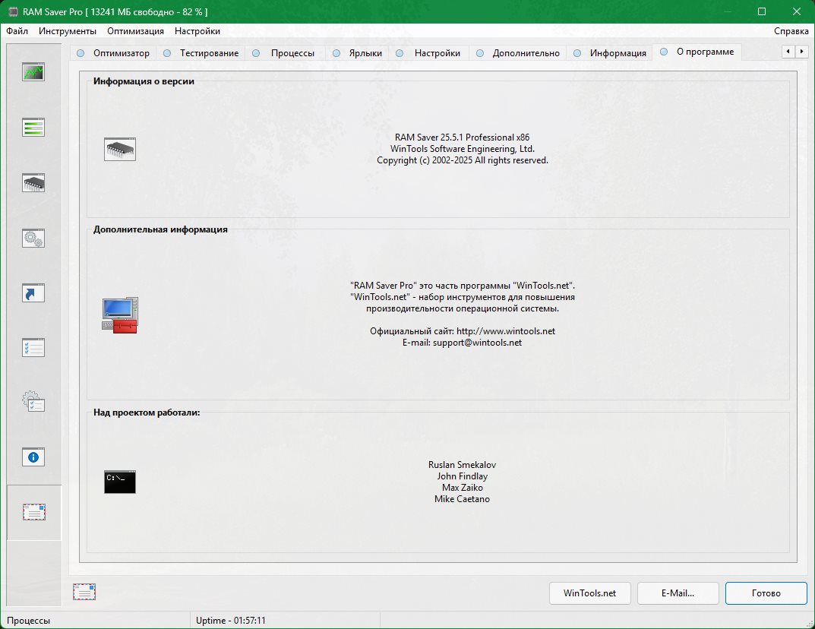Screen dimensions: 815x629
Task: Click the small envelope icon beside WinTools.net button
Action: (84, 592)
